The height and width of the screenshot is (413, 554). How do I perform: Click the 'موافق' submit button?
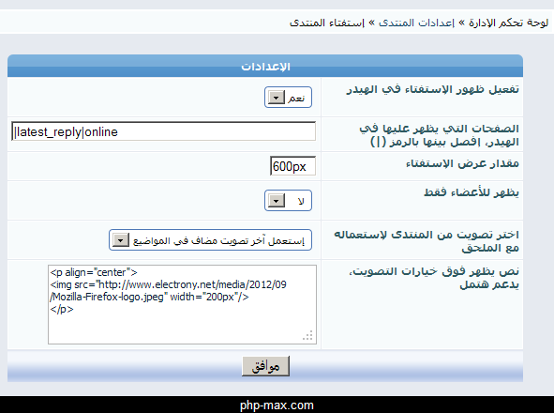pos(265,366)
